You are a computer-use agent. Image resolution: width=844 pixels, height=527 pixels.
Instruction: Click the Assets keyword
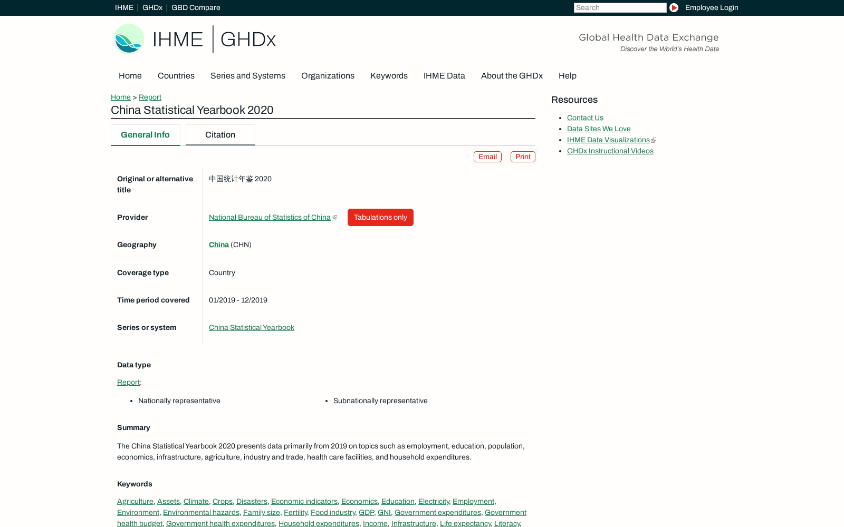click(x=168, y=502)
